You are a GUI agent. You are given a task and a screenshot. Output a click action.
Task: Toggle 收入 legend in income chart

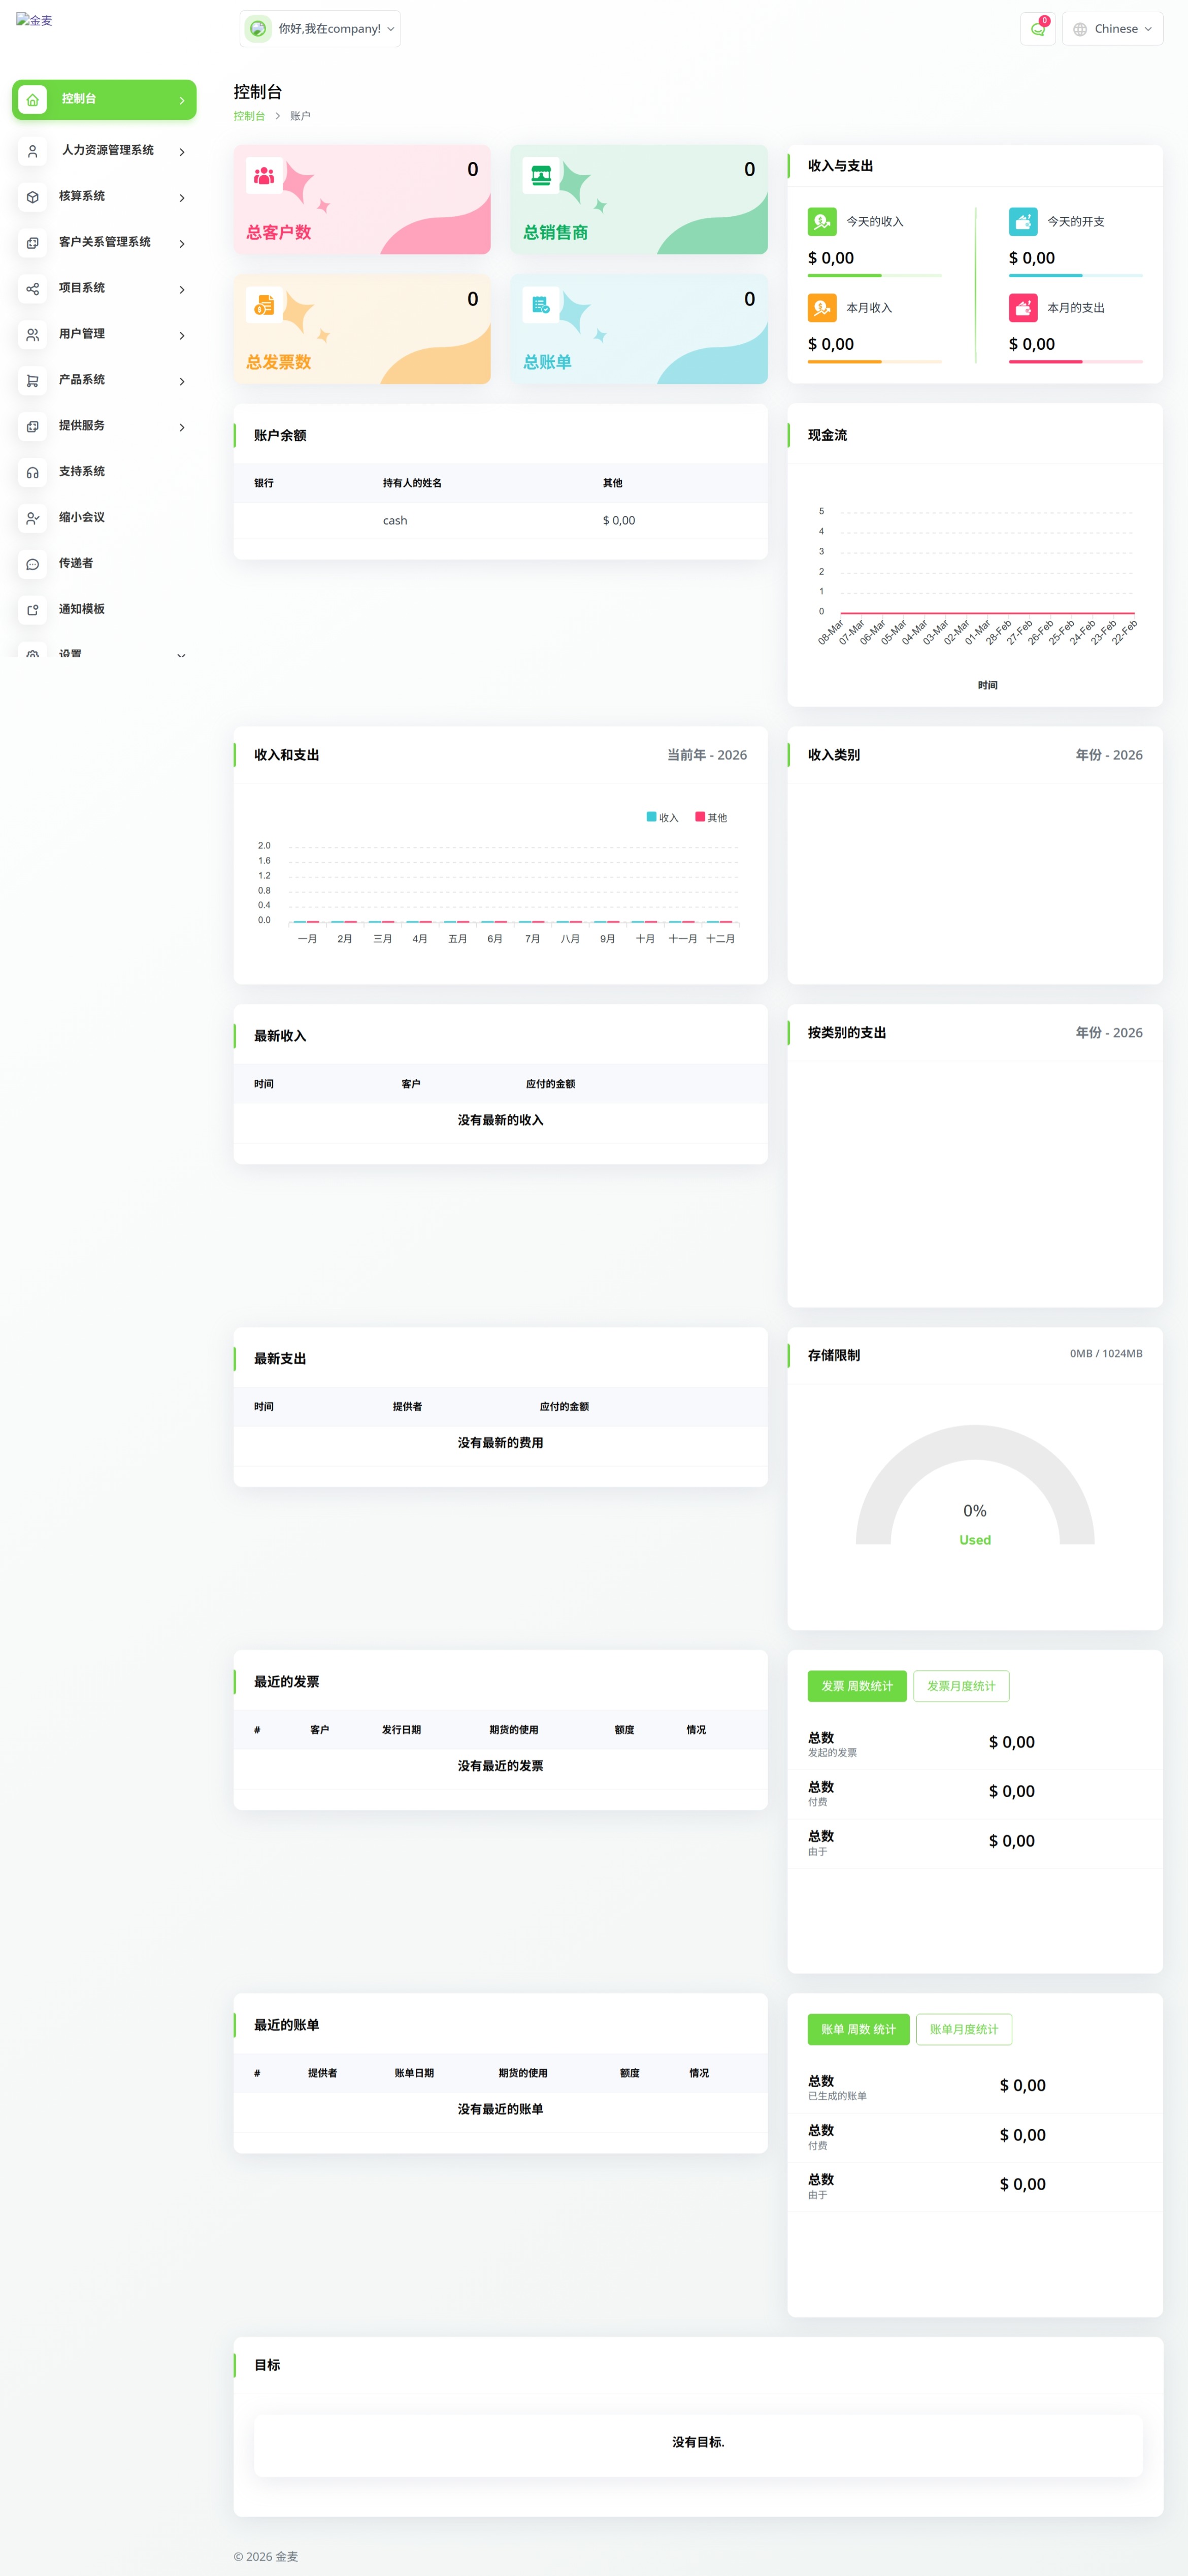(x=662, y=817)
